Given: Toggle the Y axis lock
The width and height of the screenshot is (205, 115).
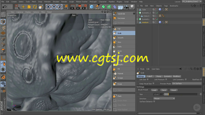Looking at the screenshot, I should (54, 7).
